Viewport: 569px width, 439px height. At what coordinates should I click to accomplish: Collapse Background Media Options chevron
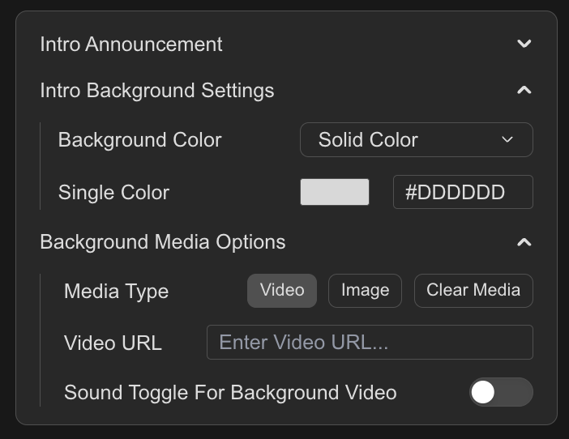[524, 242]
